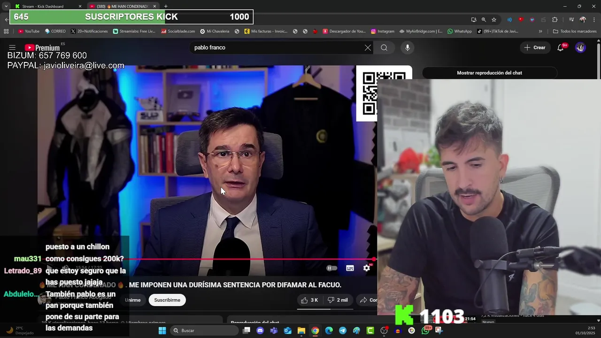The height and width of the screenshot is (338, 601).
Task: Open Todos los marcadores folder
Action: 575,31
